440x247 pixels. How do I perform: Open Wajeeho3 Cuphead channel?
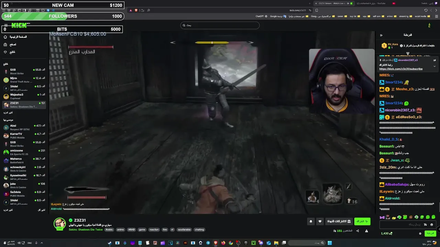[x=24, y=96]
